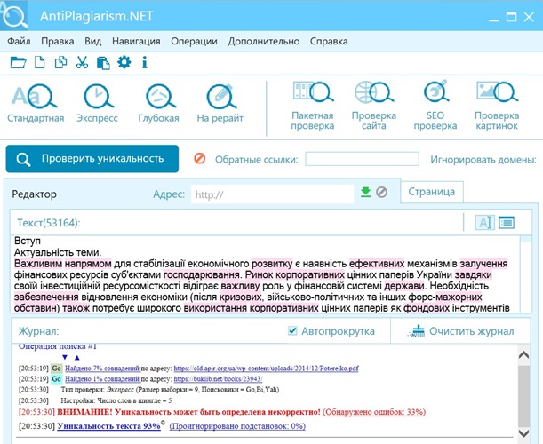Image resolution: width=543 pixels, height=444 pixels.
Task: Click the Проверить уникальность button
Action: click(92, 158)
